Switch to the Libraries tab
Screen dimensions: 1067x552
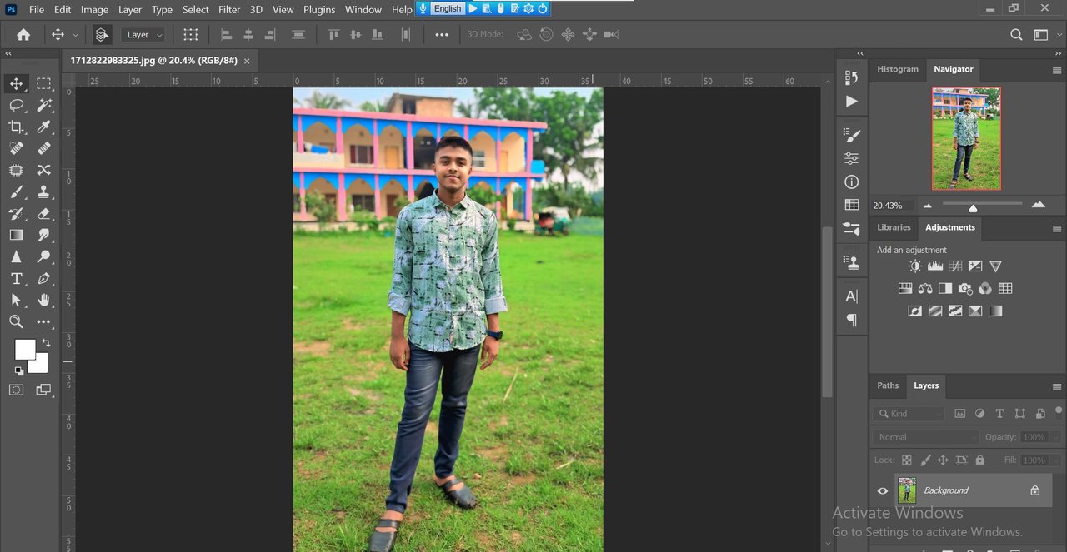pyautogui.click(x=894, y=227)
